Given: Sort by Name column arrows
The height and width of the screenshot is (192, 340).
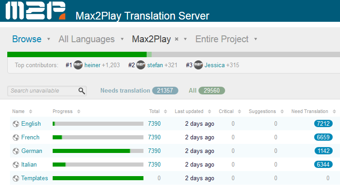Looking at the screenshot, I should (x=30, y=111).
